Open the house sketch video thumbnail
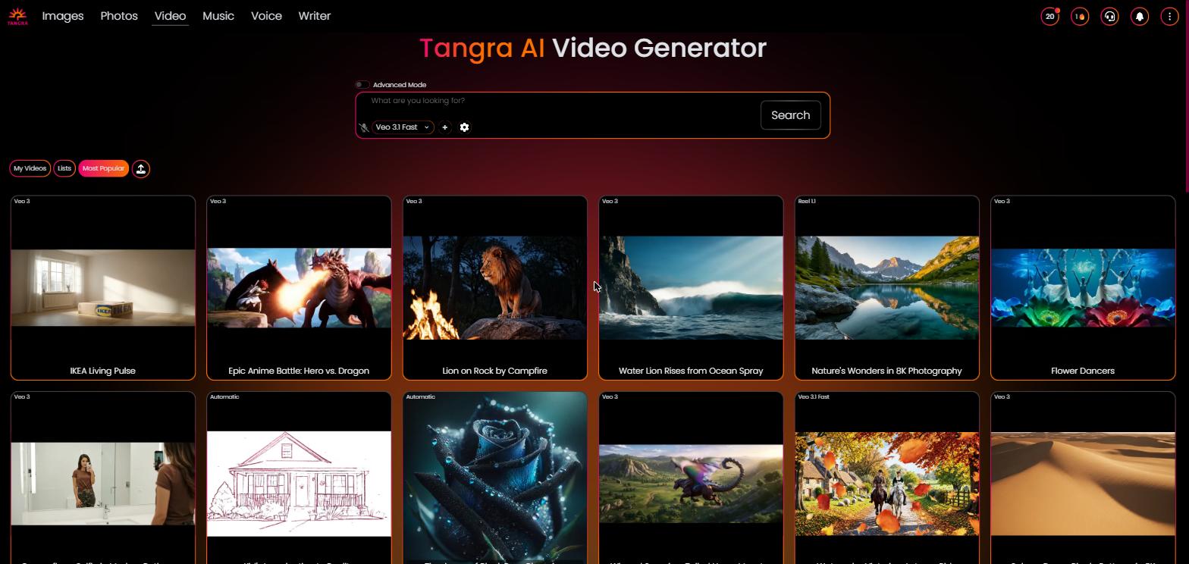 point(299,484)
